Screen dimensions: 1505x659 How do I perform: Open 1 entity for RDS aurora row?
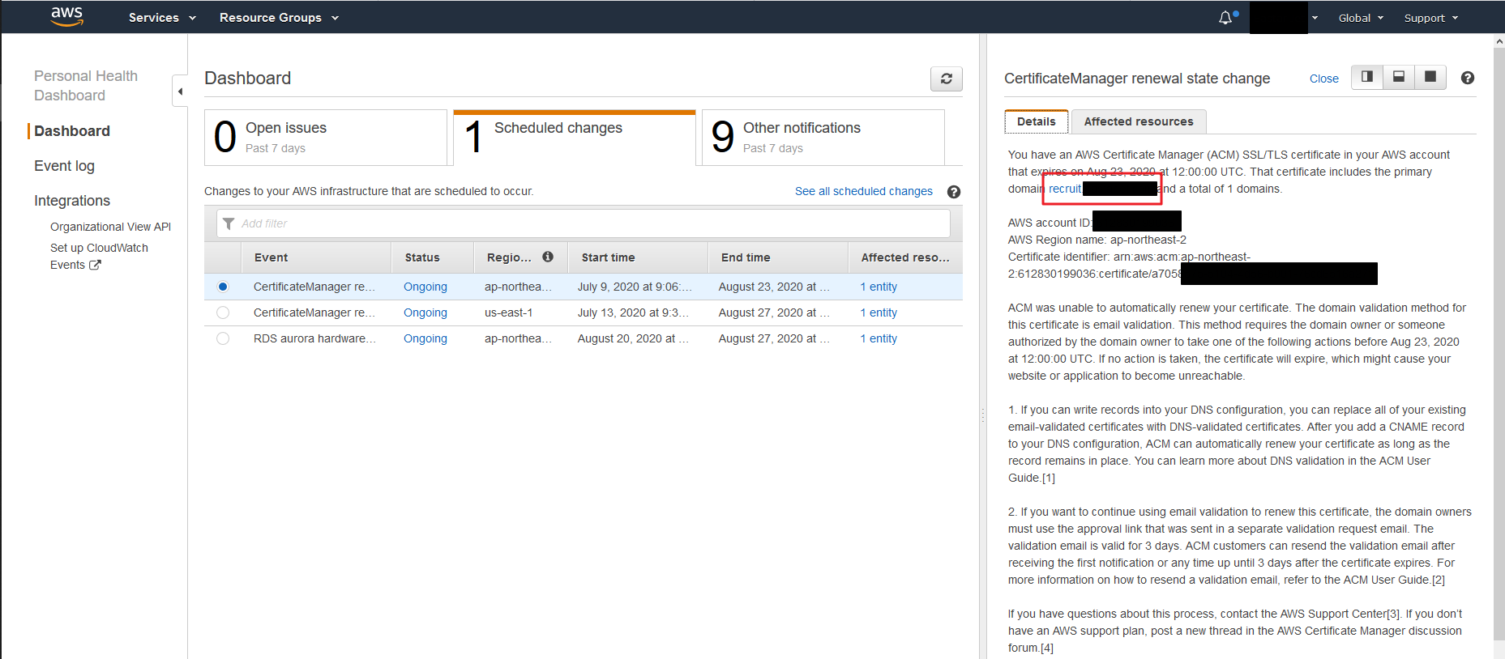click(x=879, y=338)
